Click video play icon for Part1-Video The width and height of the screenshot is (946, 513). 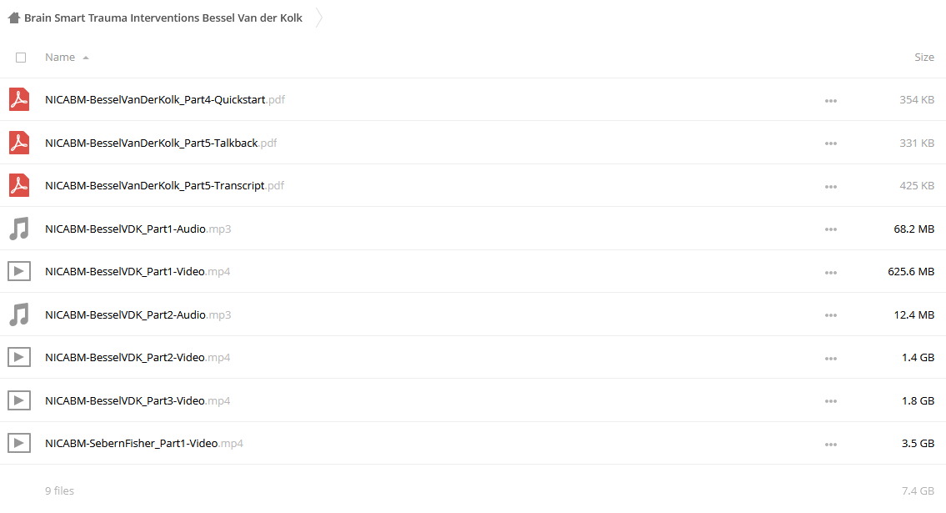tap(19, 272)
